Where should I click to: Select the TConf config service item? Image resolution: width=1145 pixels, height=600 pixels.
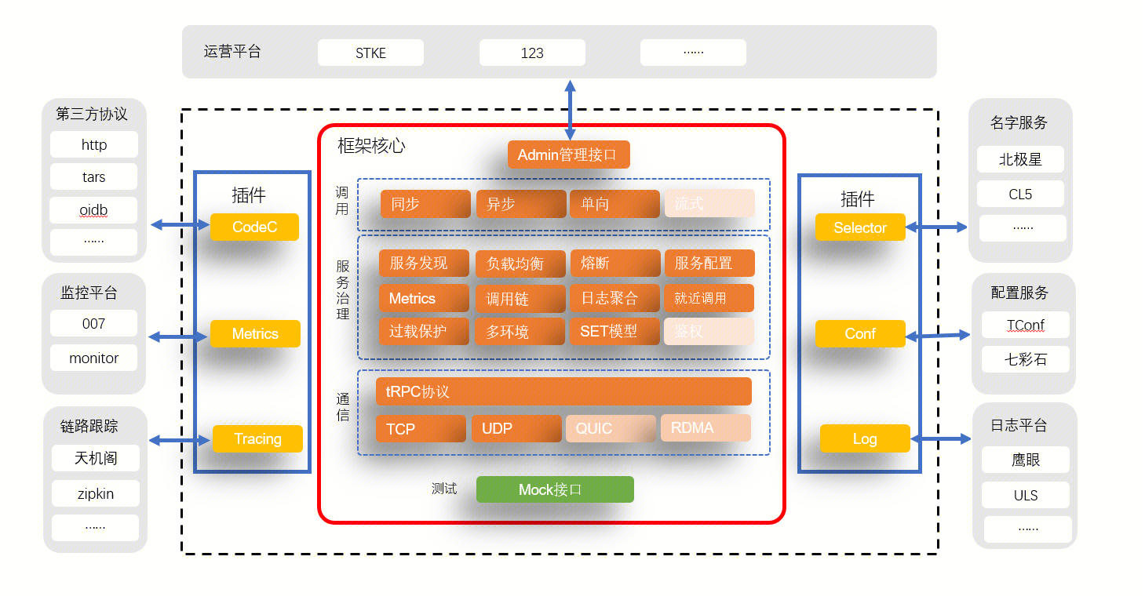pos(1025,325)
